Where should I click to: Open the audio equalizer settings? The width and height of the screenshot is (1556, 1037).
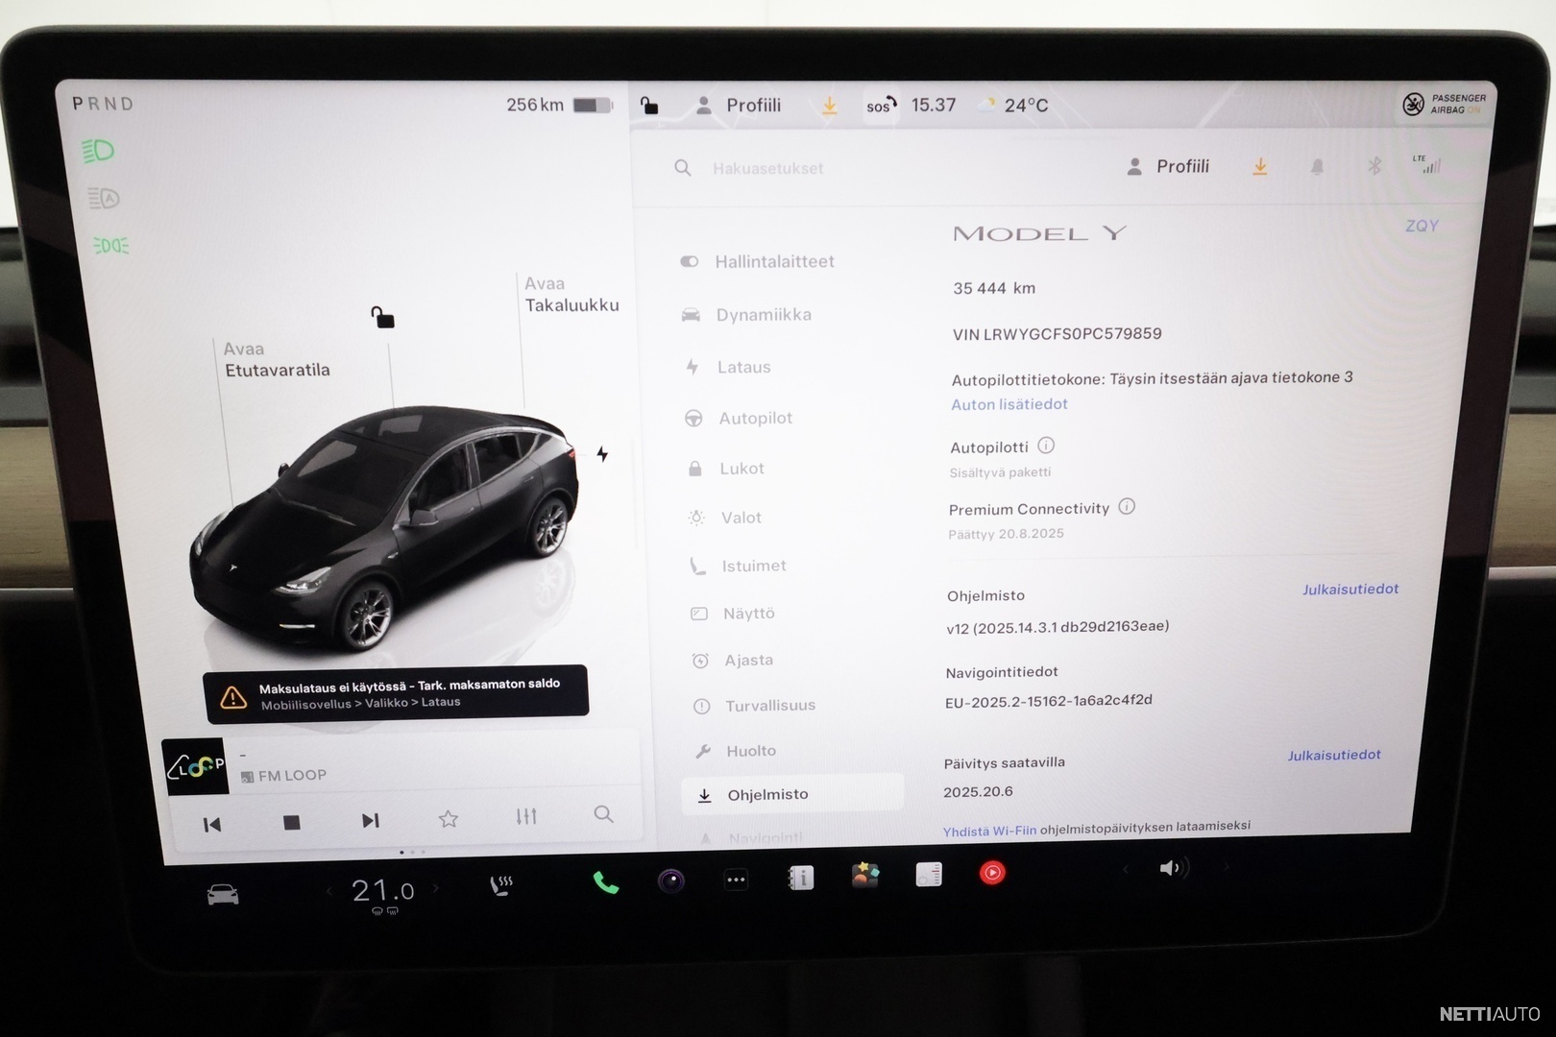526,816
